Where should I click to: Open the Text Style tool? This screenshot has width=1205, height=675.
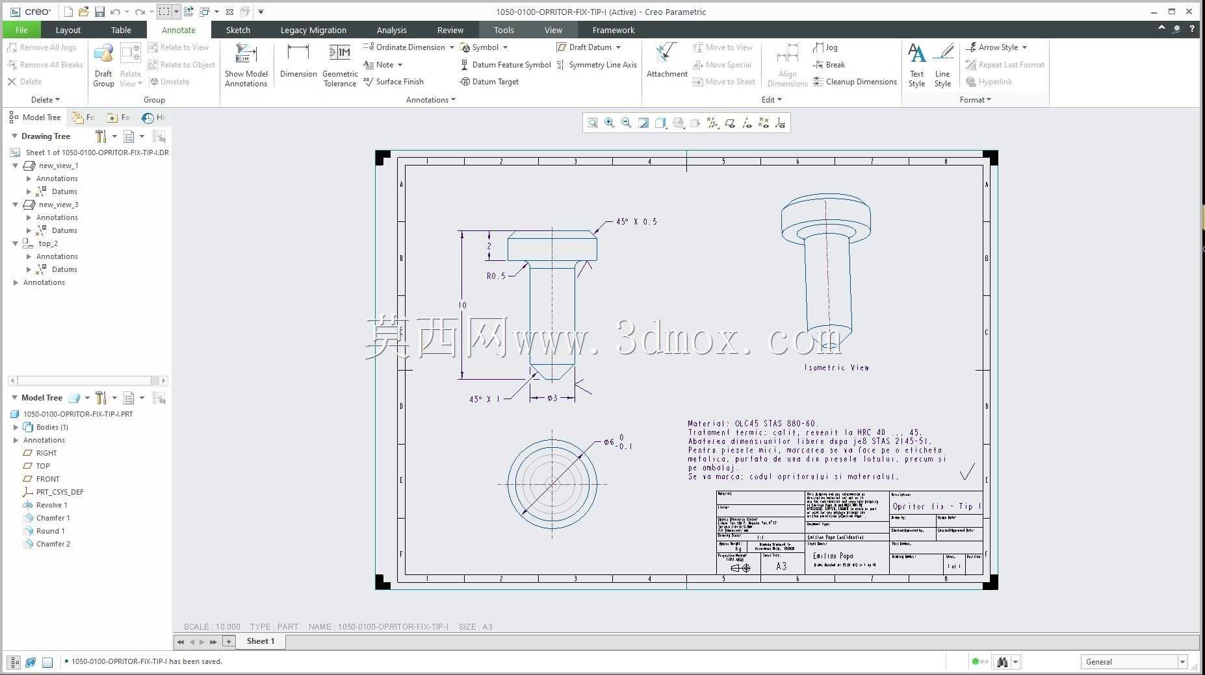coord(916,65)
